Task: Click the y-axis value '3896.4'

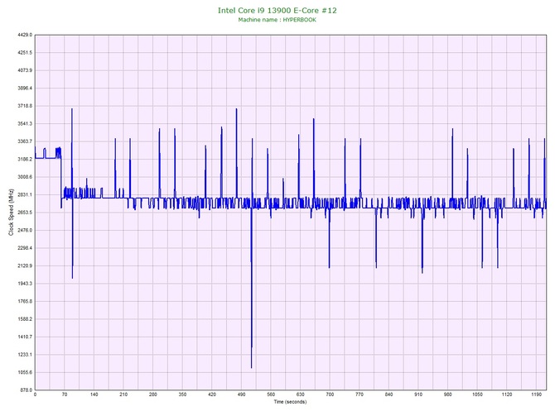Action: coord(25,88)
